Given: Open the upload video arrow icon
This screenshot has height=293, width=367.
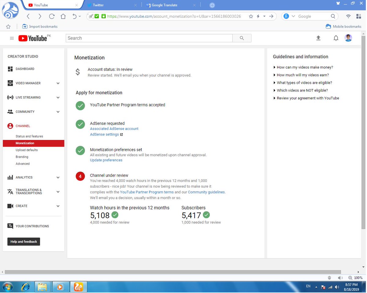Looking at the screenshot, I should tap(318, 38).
